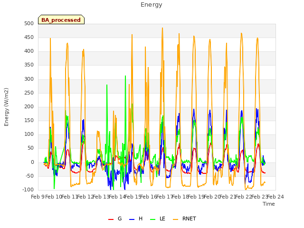The image size is (304, 228).
Task: Click the 450 y-axis tick value
Action: coord(29,37)
